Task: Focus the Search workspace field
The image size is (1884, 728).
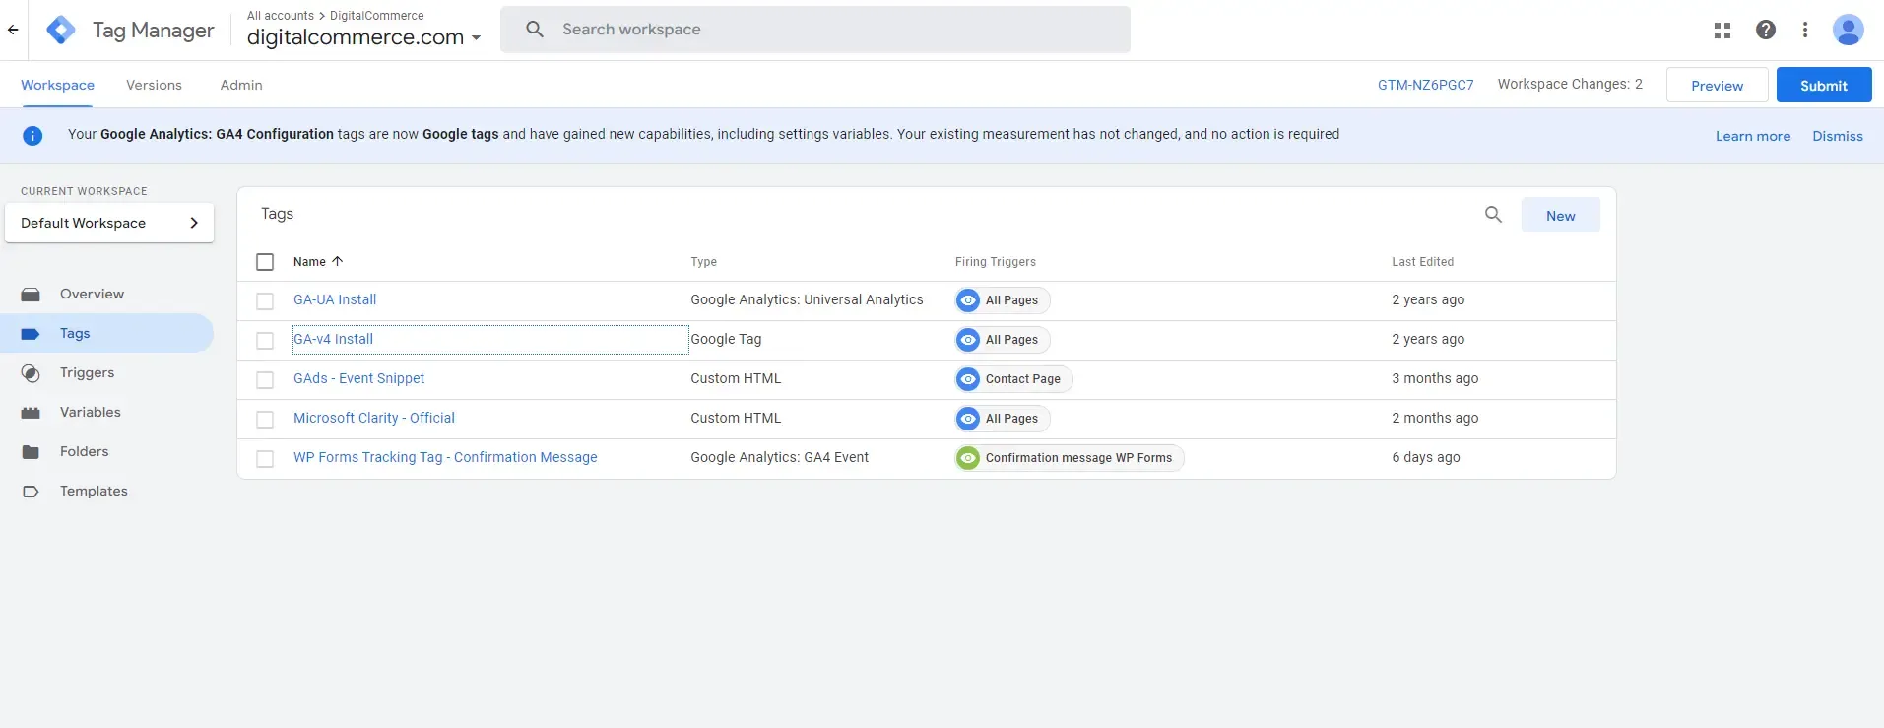Action: pos(815,30)
